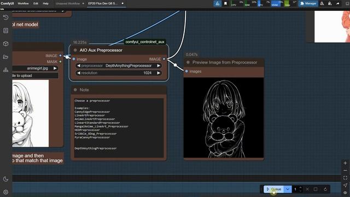Open the workflows folder sidebar icon

[6, 57]
